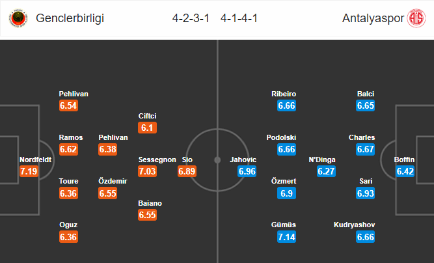Select the 4-2-3-1 formation label

pyautogui.click(x=191, y=18)
